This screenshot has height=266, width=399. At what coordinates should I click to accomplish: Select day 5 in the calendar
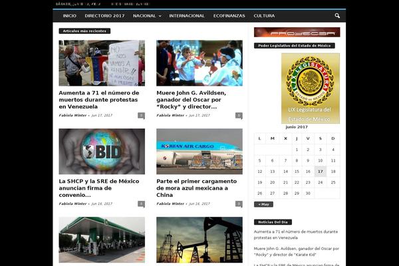click(x=260, y=161)
